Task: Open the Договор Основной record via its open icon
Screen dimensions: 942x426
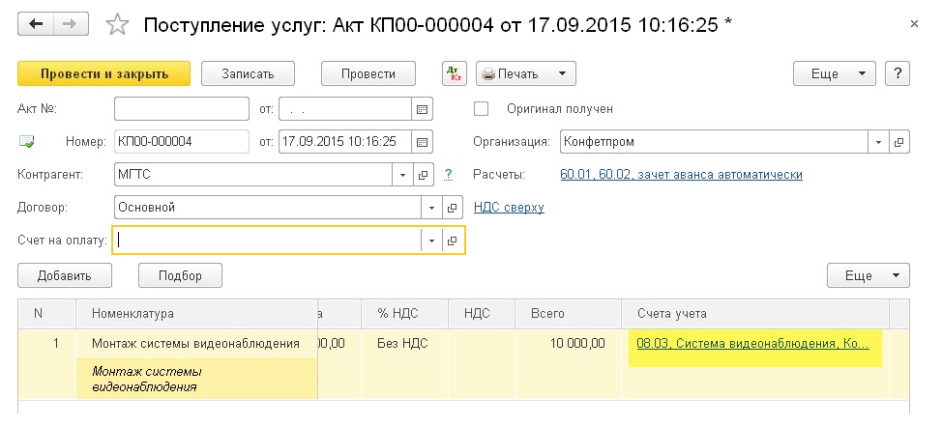Action: 453,208
